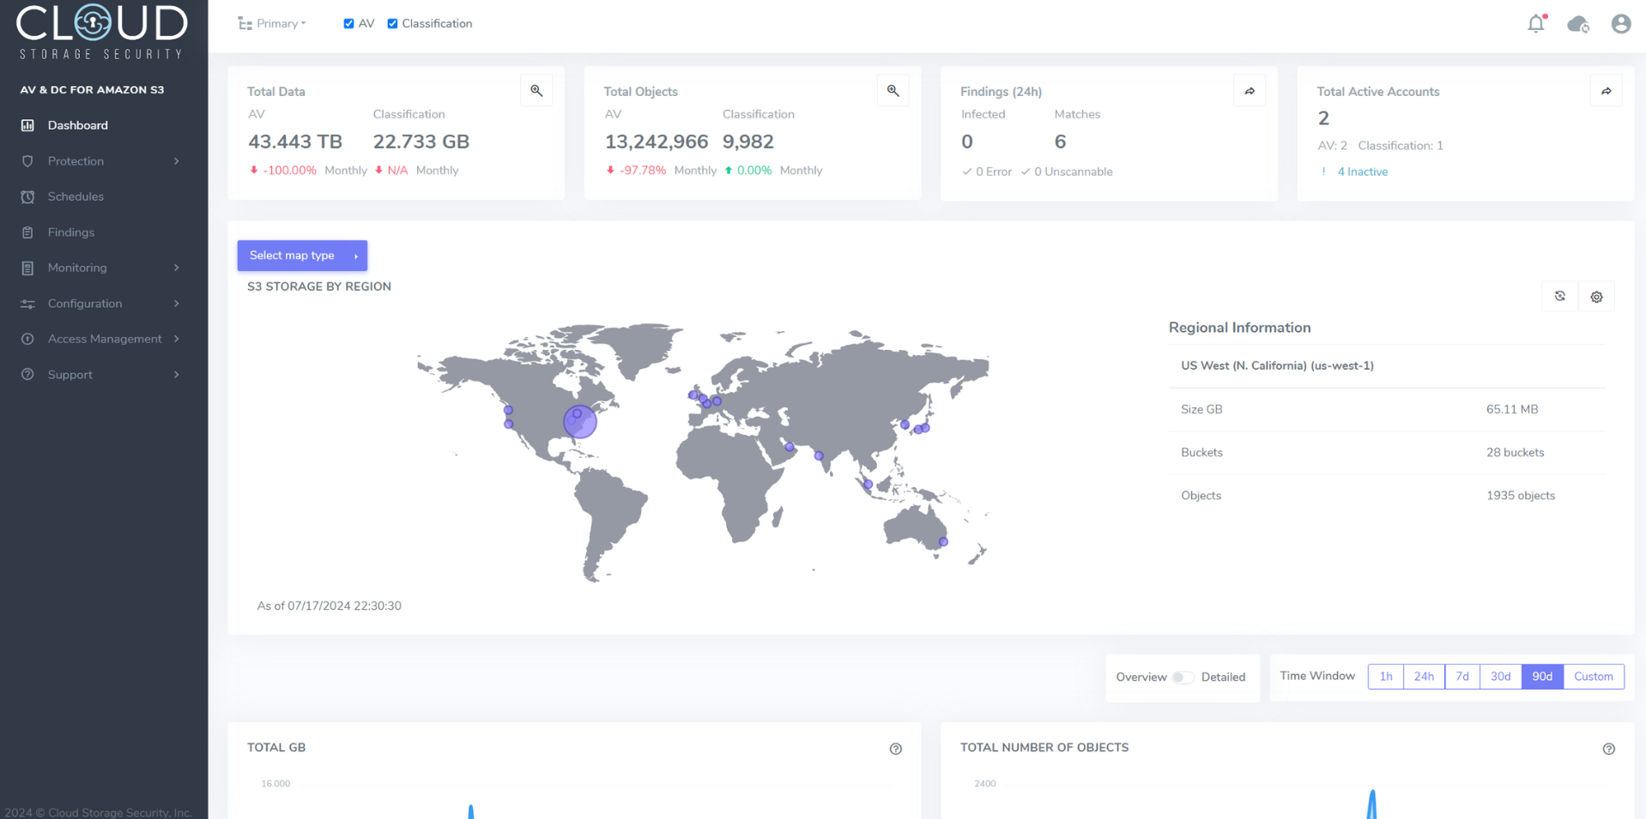Viewport: 1646px width, 819px height.
Task: Click the map refresh icon
Action: click(x=1560, y=296)
